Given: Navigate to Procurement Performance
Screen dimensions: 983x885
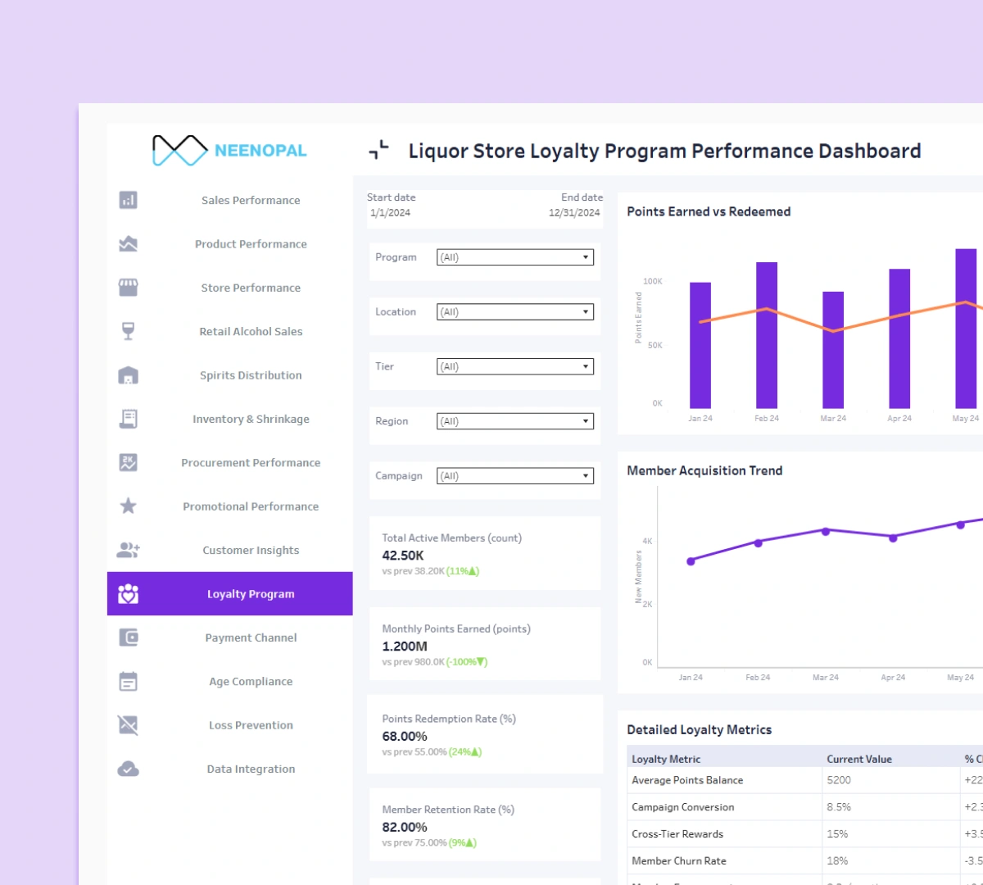Looking at the screenshot, I should coord(250,462).
